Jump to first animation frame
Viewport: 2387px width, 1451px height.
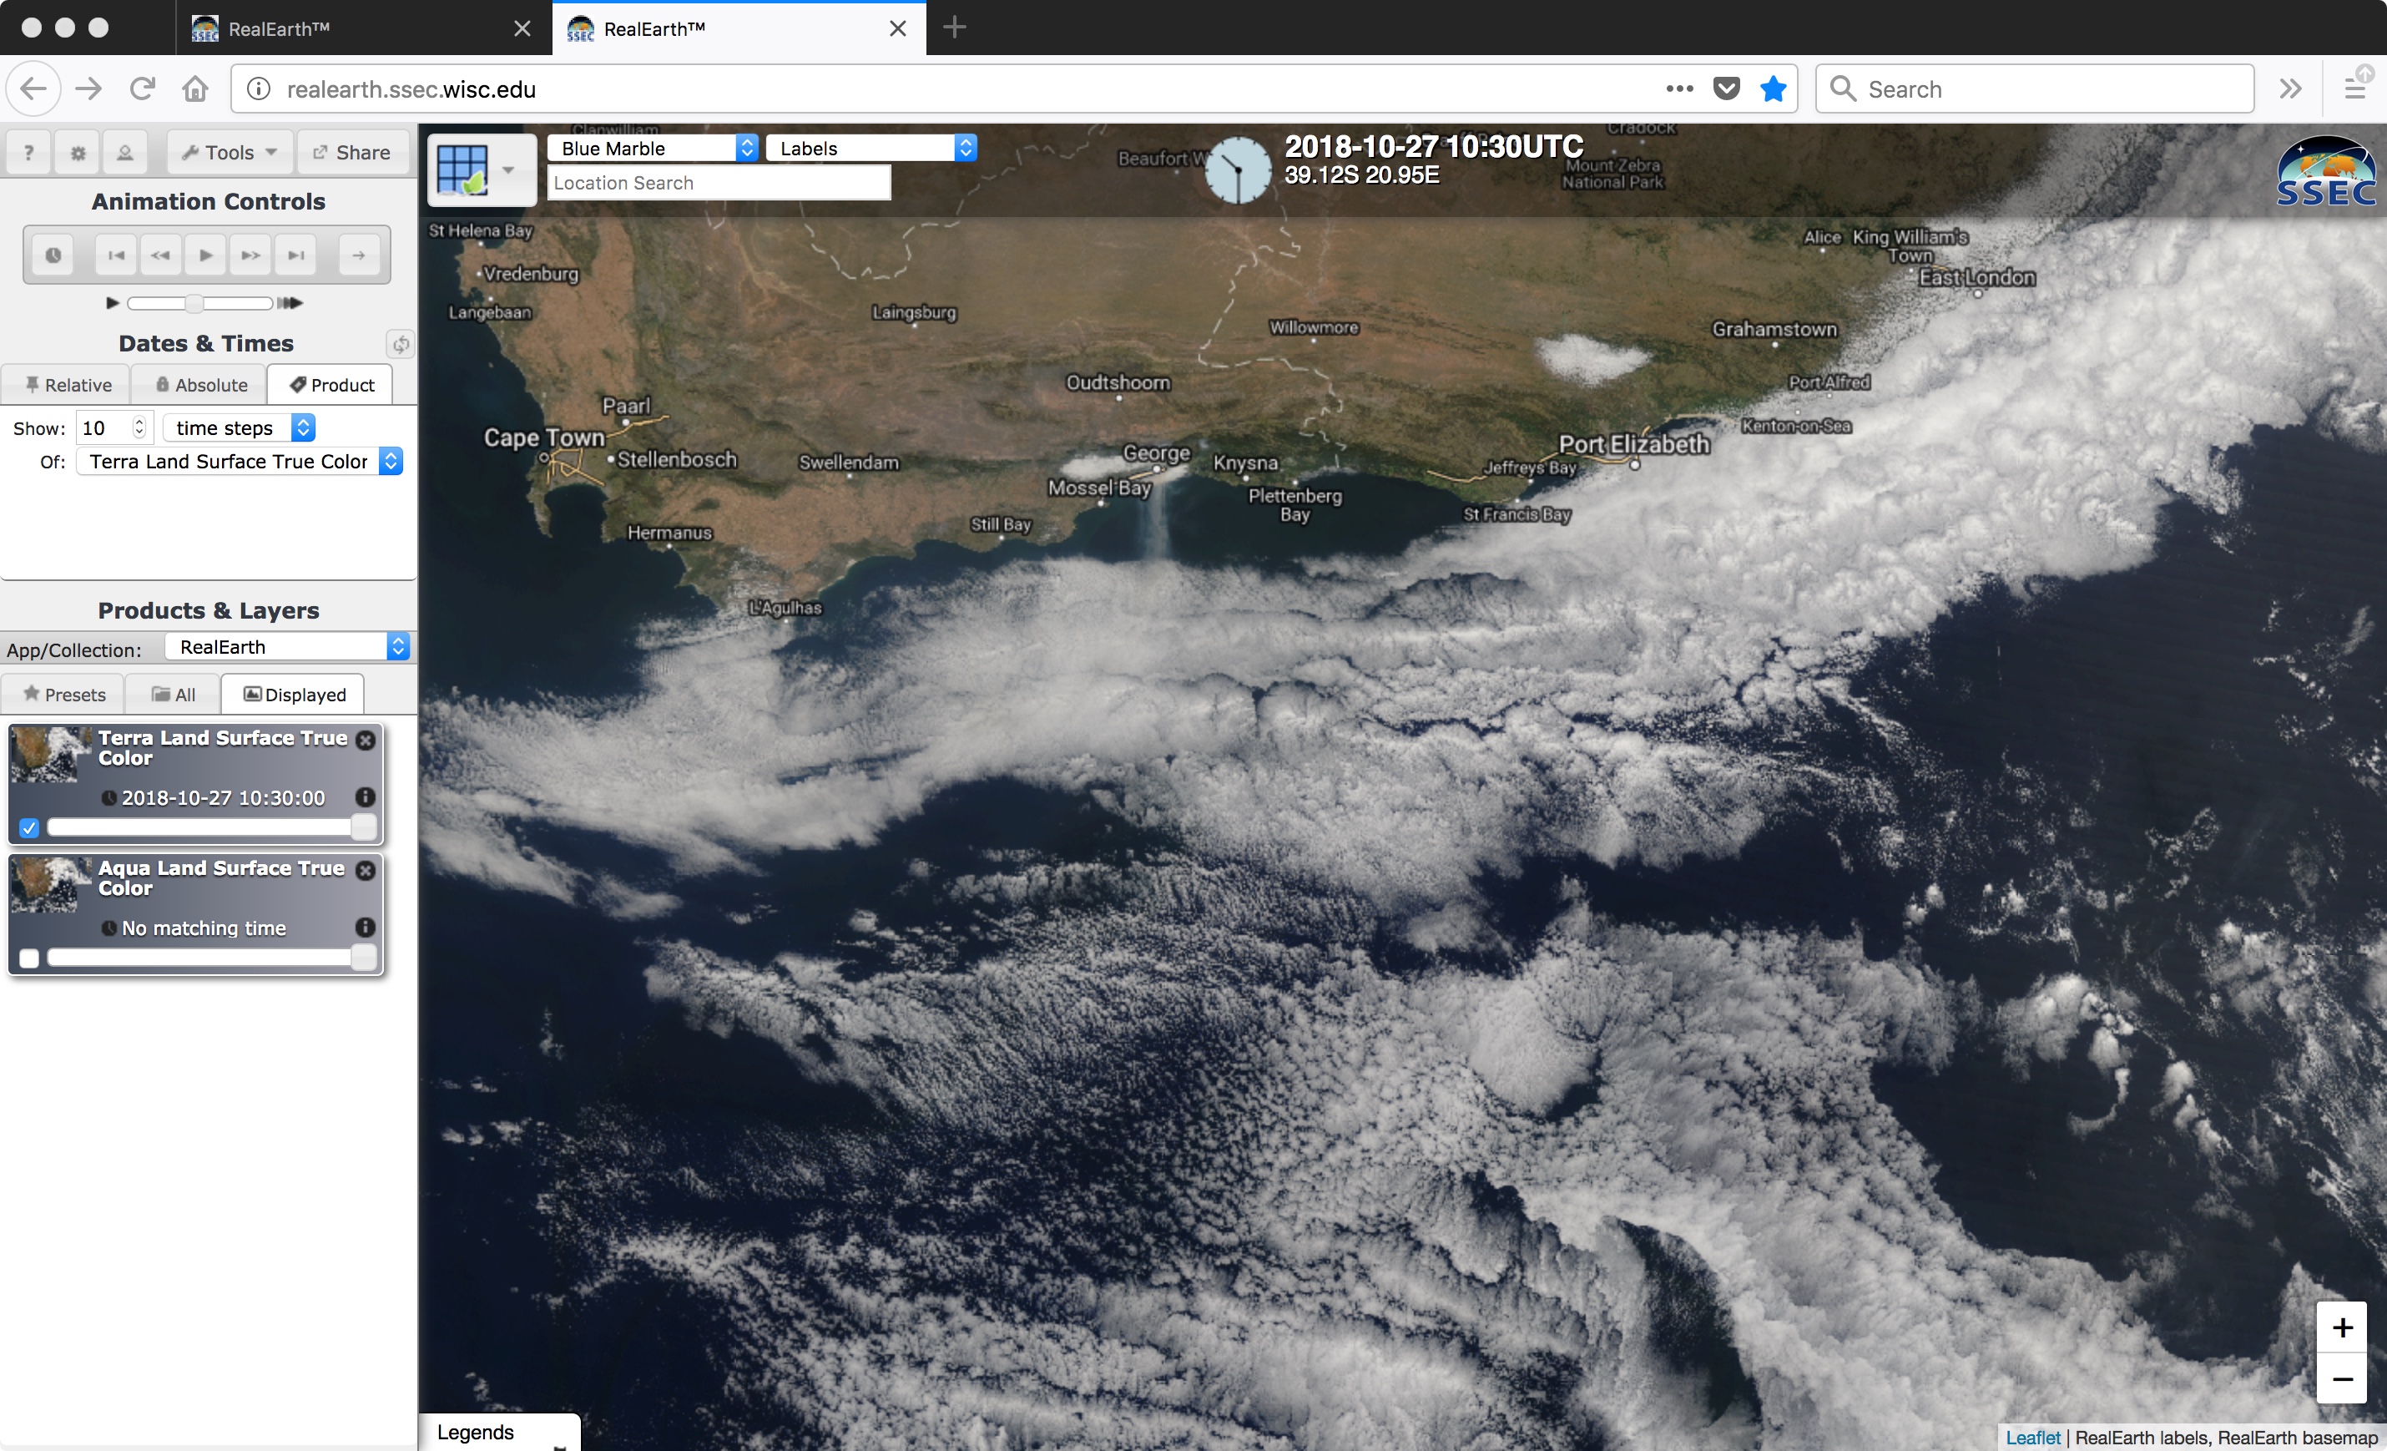(x=116, y=255)
